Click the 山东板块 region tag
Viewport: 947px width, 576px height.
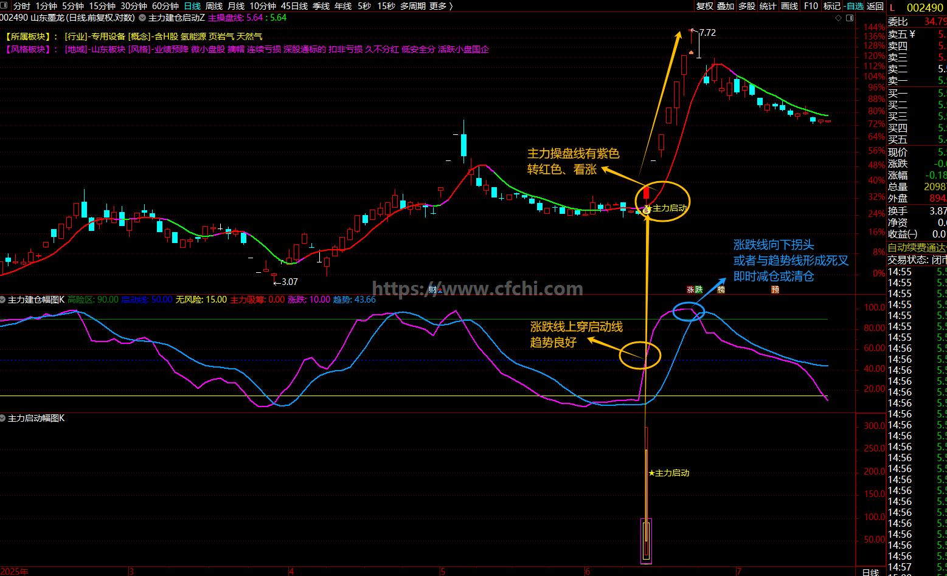pos(108,49)
